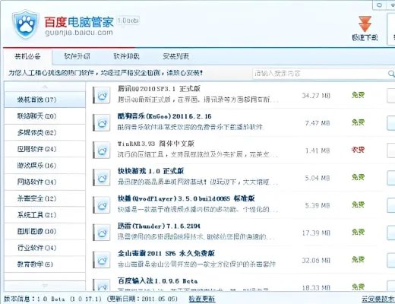395x304 pixels.
Task: Click the 金山毒霸2011 software icon
Action: tap(102, 260)
